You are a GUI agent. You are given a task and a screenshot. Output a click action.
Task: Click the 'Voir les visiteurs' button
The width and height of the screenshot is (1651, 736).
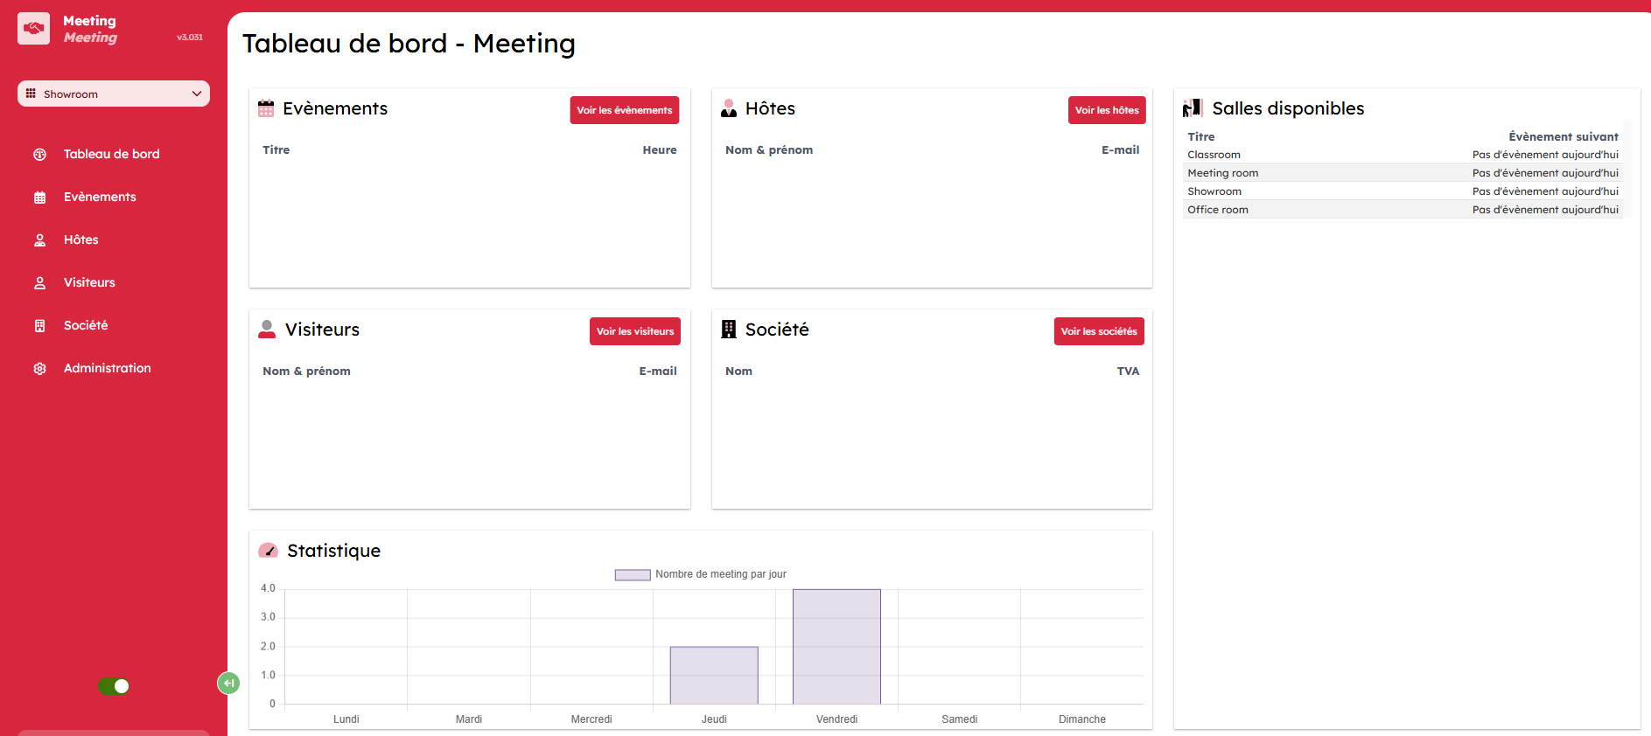point(634,331)
